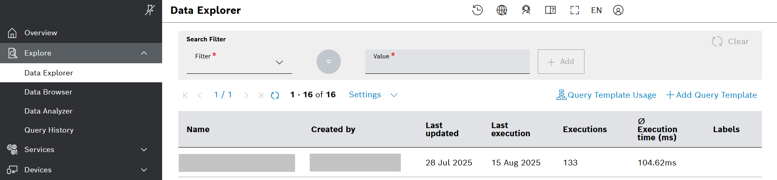This screenshot has height=180, width=777.
Task: Click the globe icon in header
Action: coord(502,10)
